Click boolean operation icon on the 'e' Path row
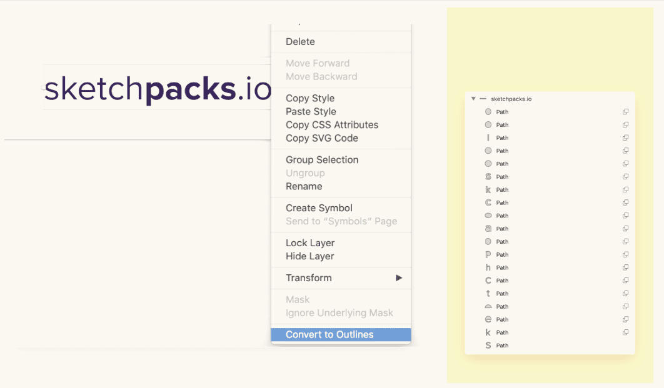Image resolution: width=664 pixels, height=388 pixels. pyautogui.click(x=625, y=319)
